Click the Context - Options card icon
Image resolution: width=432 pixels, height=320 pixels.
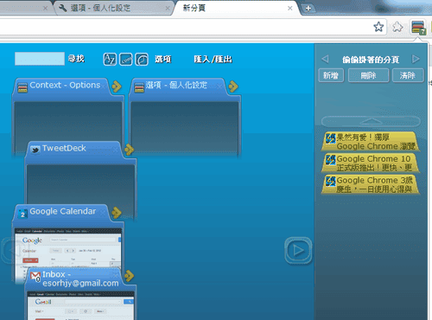coord(22,87)
